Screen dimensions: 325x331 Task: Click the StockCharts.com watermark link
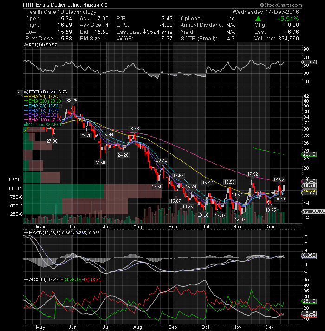pyautogui.click(x=281, y=5)
